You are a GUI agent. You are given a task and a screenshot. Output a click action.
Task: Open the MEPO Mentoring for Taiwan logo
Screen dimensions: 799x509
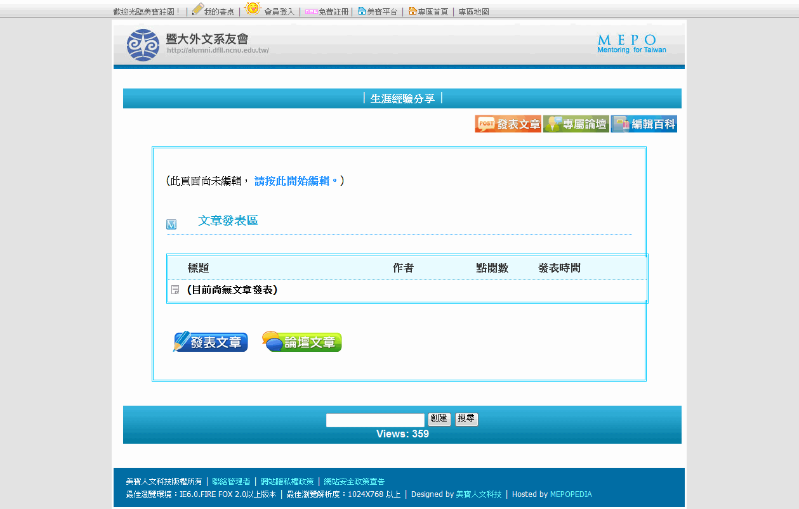(x=631, y=44)
